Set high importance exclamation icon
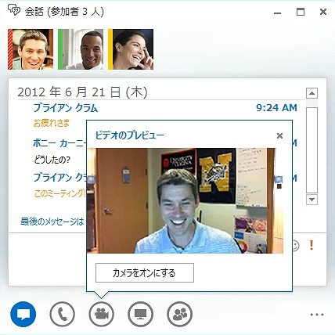The width and height of the screenshot is (335, 335). (x=312, y=245)
